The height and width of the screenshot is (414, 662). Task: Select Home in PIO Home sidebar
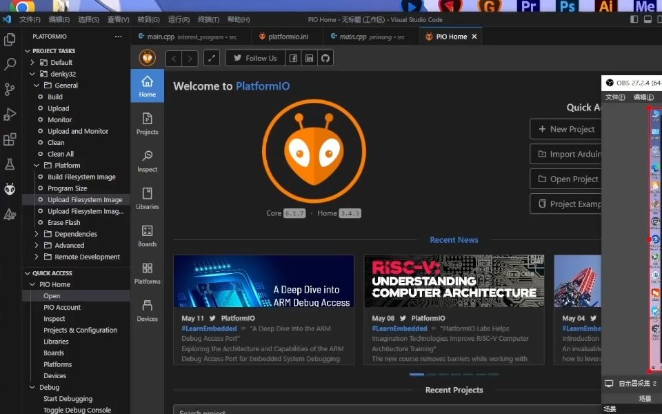pyautogui.click(x=148, y=86)
